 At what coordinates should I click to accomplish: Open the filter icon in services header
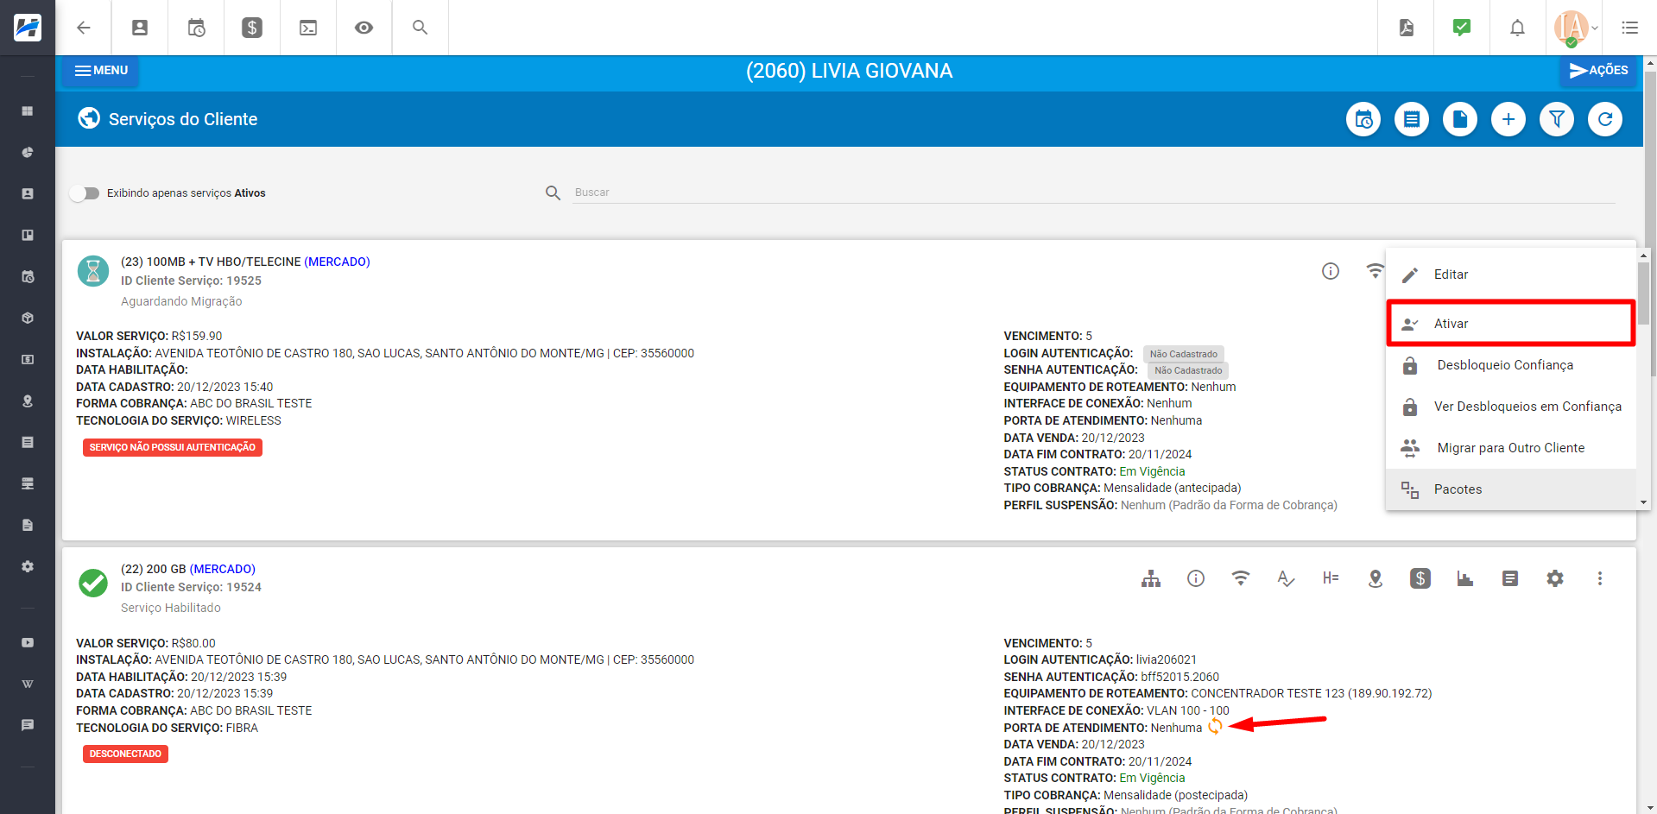1556,119
